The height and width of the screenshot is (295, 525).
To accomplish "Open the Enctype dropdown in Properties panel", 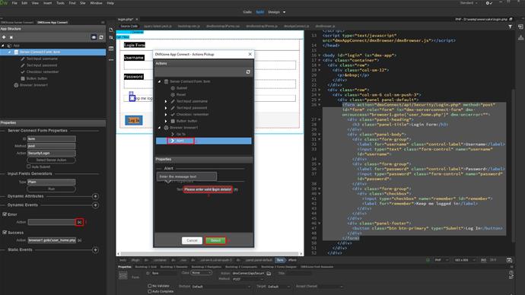I will [x=221, y=287].
